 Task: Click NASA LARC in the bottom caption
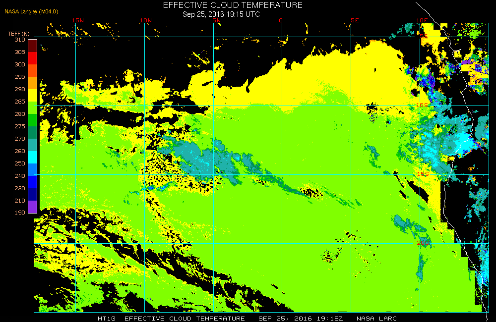tap(376, 319)
